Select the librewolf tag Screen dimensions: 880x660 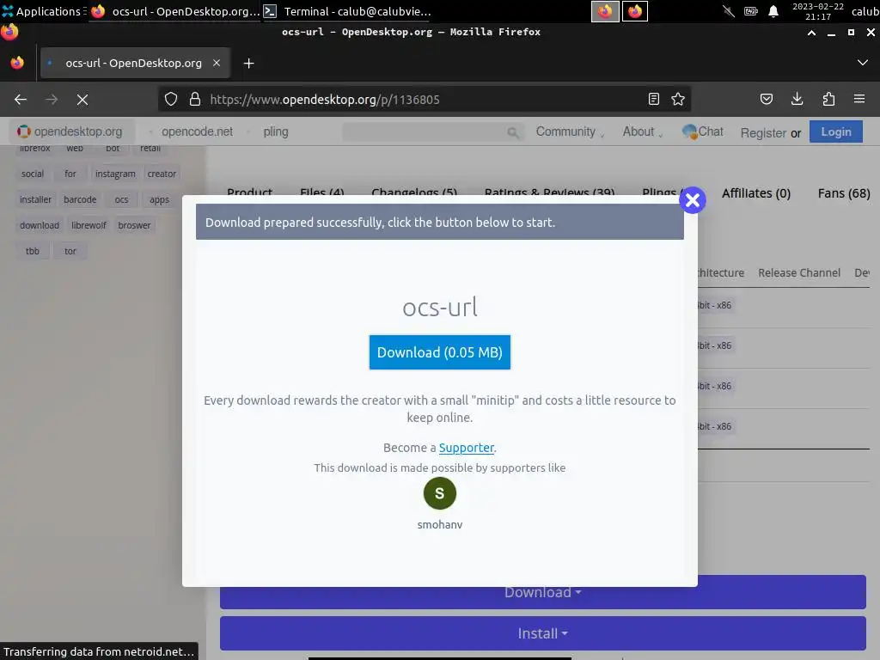[89, 226]
